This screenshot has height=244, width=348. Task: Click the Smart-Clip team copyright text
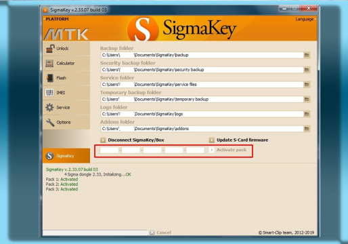286,232
